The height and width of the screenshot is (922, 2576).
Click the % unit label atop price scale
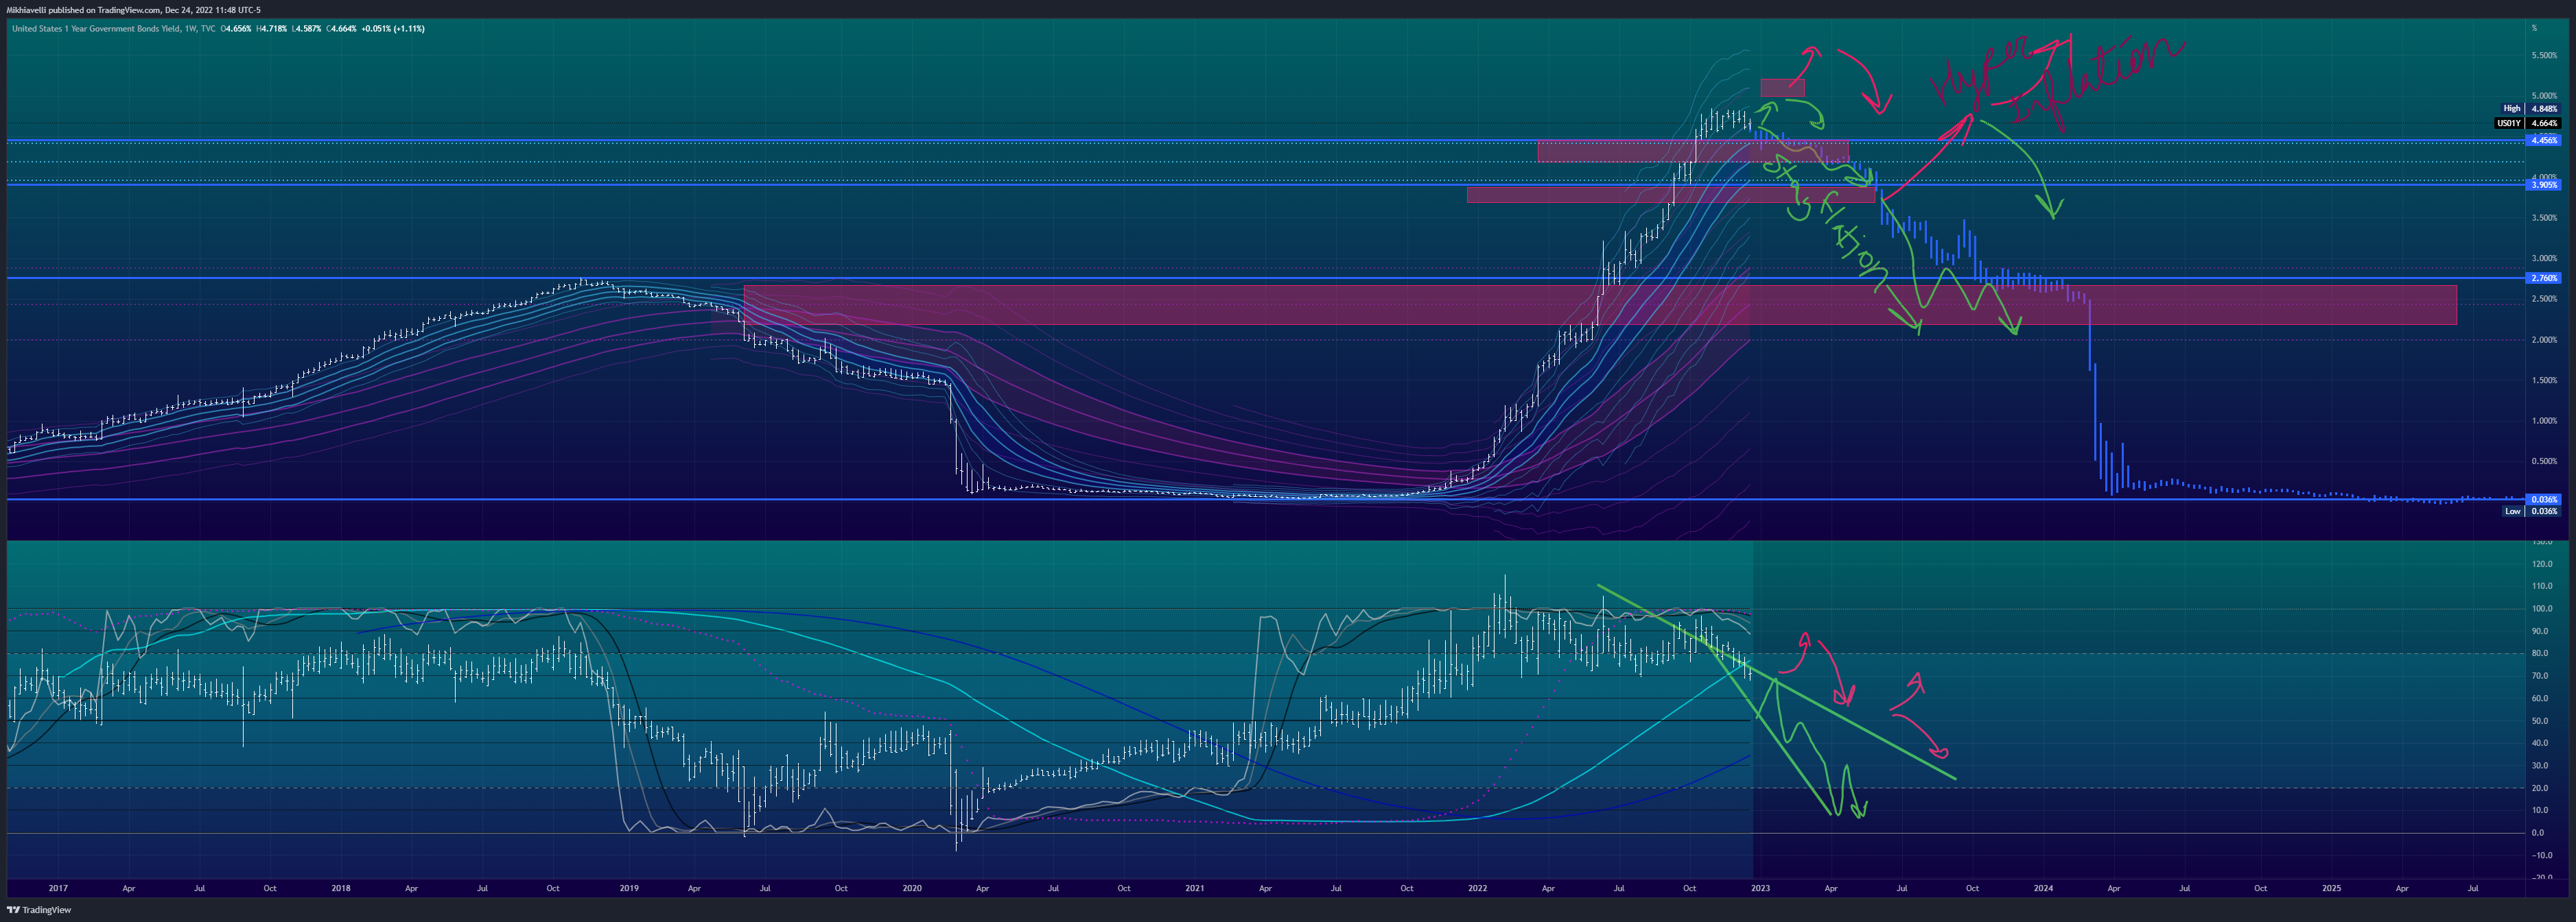pyautogui.click(x=2535, y=28)
